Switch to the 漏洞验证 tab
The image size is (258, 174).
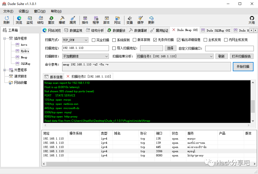pos(159,30)
